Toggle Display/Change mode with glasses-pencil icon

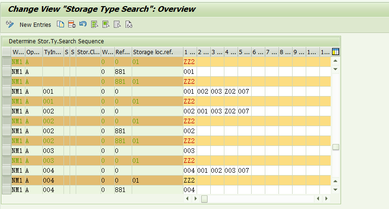point(10,24)
